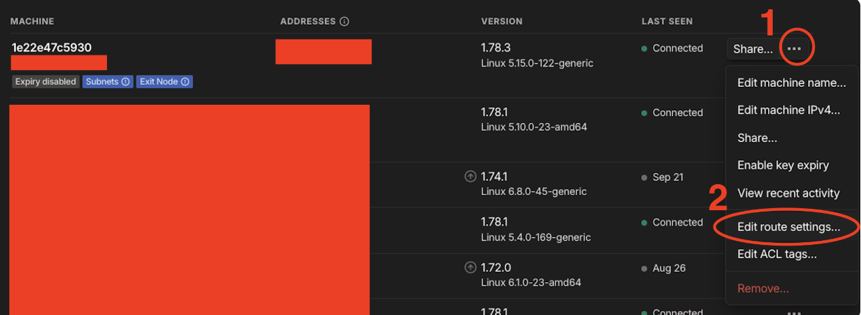This screenshot has height=315, width=861.
Task: Click the red "Remove..." menu option
Action: point(763,288)
